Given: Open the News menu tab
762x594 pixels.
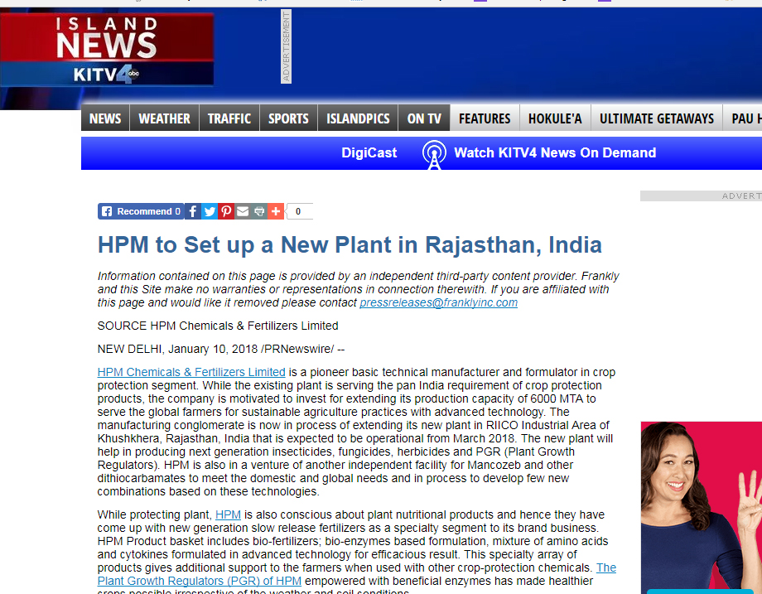Looking at the screenshot, I should 105,118.
